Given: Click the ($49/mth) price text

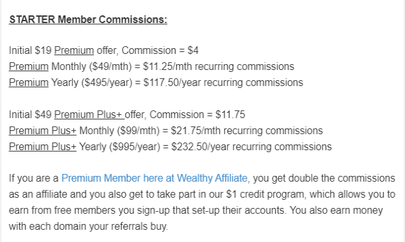Looking at the screenshot, I should [111, 66].
